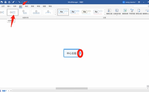The height and width of the screenshot is (92, 149).
Task: Click the horizontal scrollbar thumb at bottom
Action: coord(72,88)
